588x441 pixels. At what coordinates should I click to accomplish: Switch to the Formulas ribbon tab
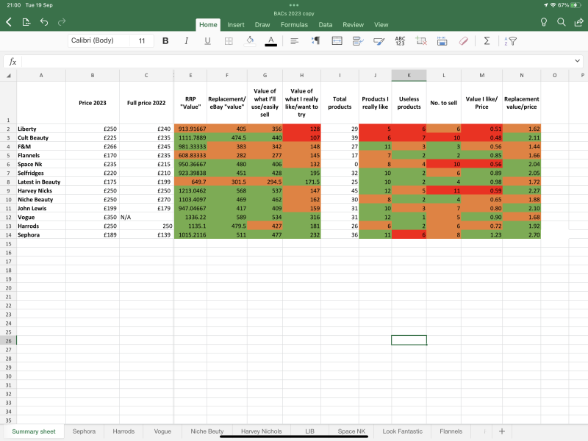(293, 24)
